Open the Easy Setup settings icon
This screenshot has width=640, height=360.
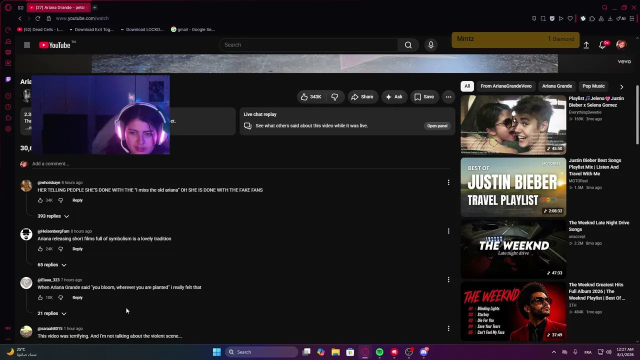[x=632, y=18]
